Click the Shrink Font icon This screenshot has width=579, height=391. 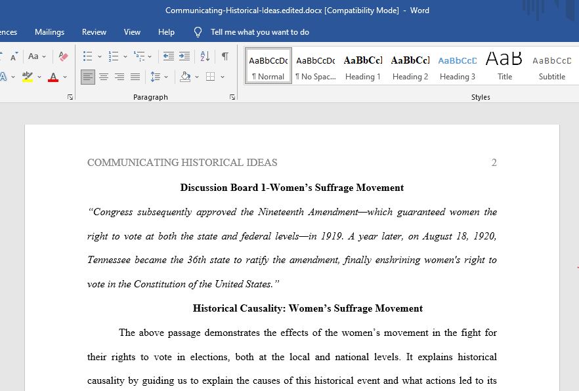14,56
